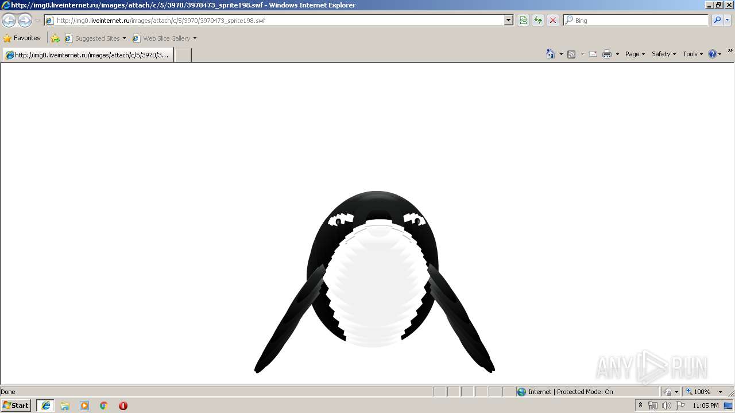Toggle the Compatibility View icon
The width and height of the screenshot is (735, 413).
coord(523,20)
